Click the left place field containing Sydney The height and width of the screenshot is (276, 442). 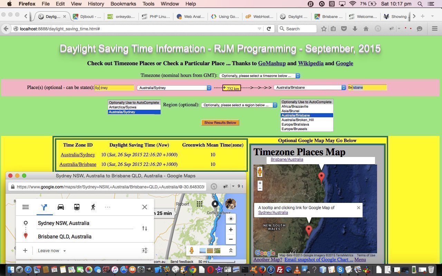tap(114, 88)
